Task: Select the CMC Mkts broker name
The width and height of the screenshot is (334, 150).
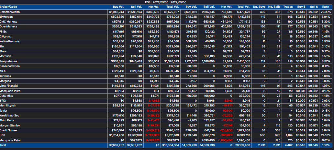Action: (x=6, y=96)
